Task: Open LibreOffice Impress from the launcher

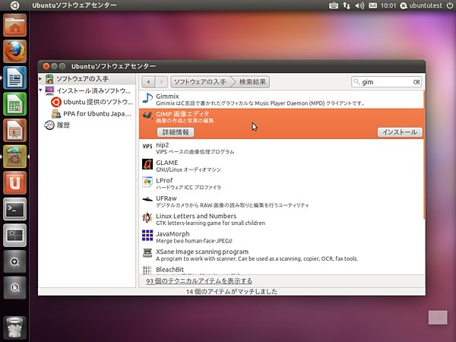Action: point(15,130)
